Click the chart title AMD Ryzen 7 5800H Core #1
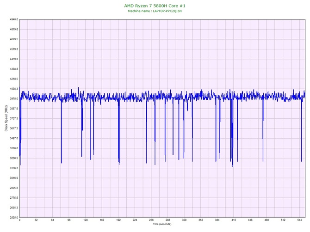 click(155, 6)
